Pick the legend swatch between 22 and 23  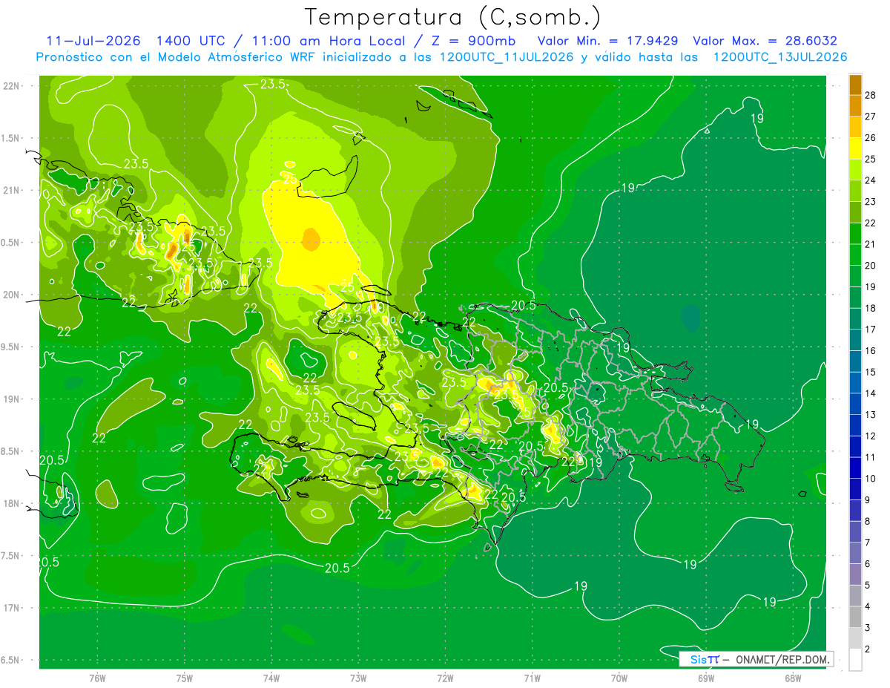point(855,212)
